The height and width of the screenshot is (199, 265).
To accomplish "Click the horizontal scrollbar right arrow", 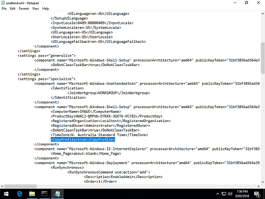I will pos(258,186).
